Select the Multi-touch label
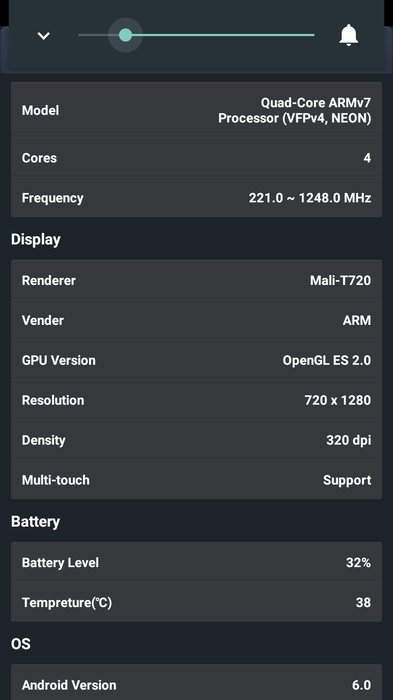The height and width of the screenshot is (700, 393). point(56,480)
